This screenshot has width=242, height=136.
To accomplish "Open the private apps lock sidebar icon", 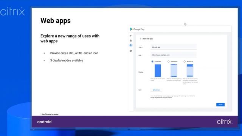I will [131, 40].
